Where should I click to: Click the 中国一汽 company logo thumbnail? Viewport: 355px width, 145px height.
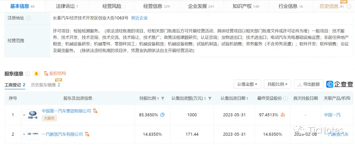[33, 115]
